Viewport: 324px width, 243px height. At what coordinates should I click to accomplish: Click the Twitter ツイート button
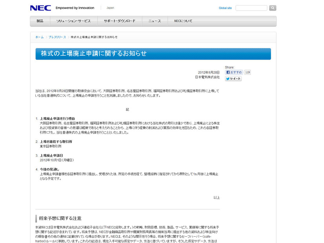pos(233,79)
